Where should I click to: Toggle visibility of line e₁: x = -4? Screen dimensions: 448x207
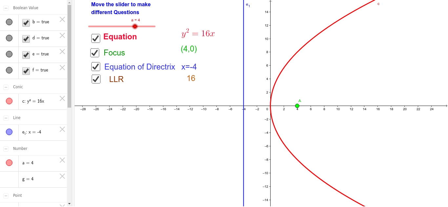9,132
